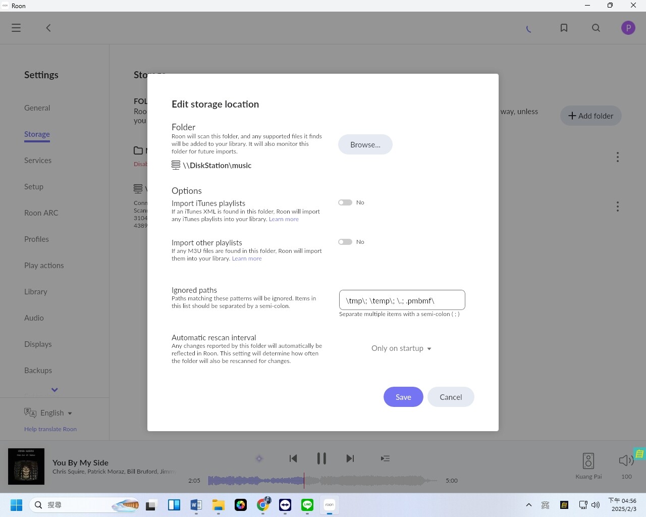The height and width of the screenshot is (517, 646).
Task: Open Roon ARC settings
Action: click(x=41, y=213)
